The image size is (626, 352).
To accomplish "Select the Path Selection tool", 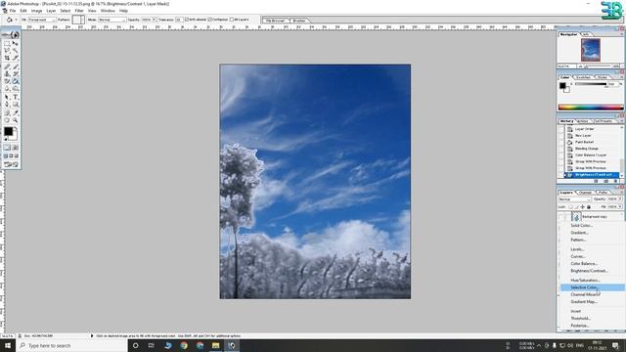I will point(7,97).
